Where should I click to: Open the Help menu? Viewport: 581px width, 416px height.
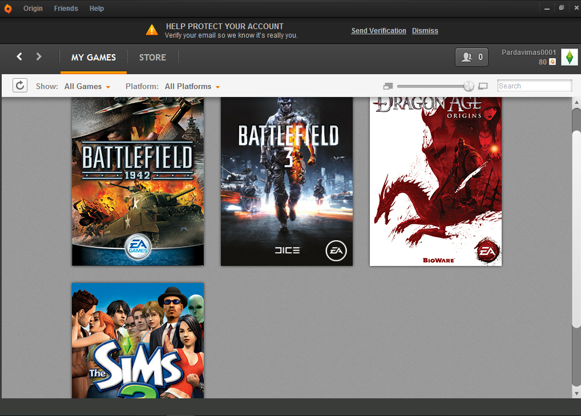click(x=96, y=8)
